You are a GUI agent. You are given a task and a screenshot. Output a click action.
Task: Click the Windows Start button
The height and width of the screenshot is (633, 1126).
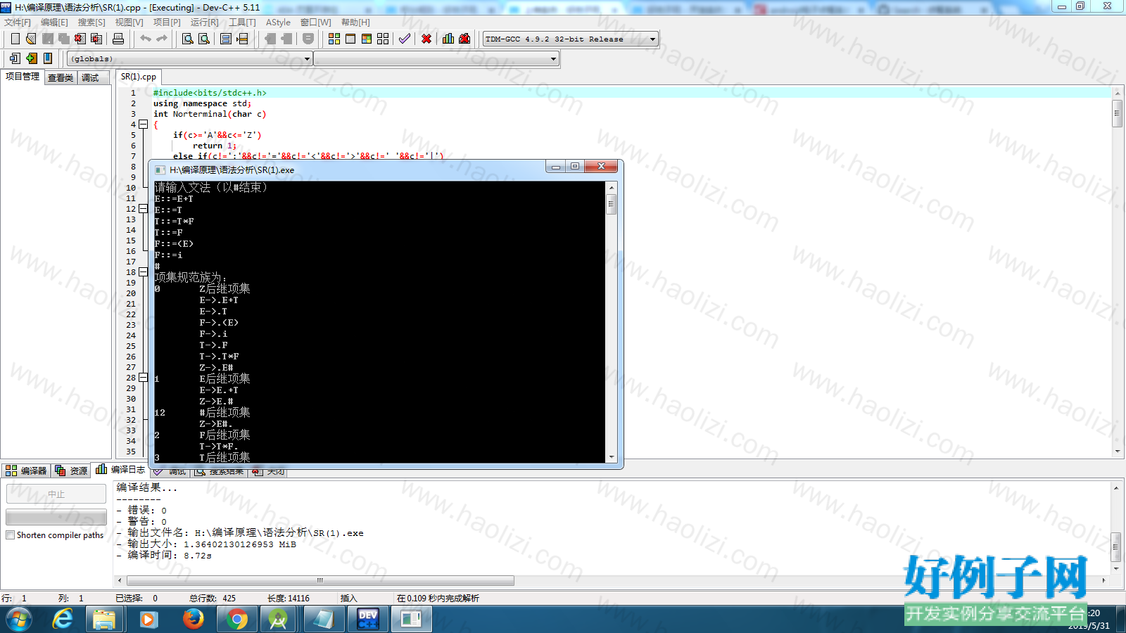tap(19, 620)
